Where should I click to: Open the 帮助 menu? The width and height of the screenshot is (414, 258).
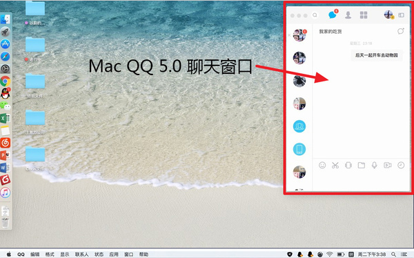[x=144, y=255]
